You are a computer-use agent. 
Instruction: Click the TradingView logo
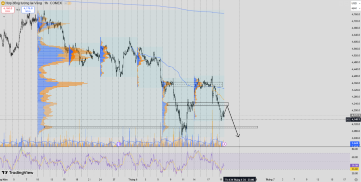pos(18,172)
